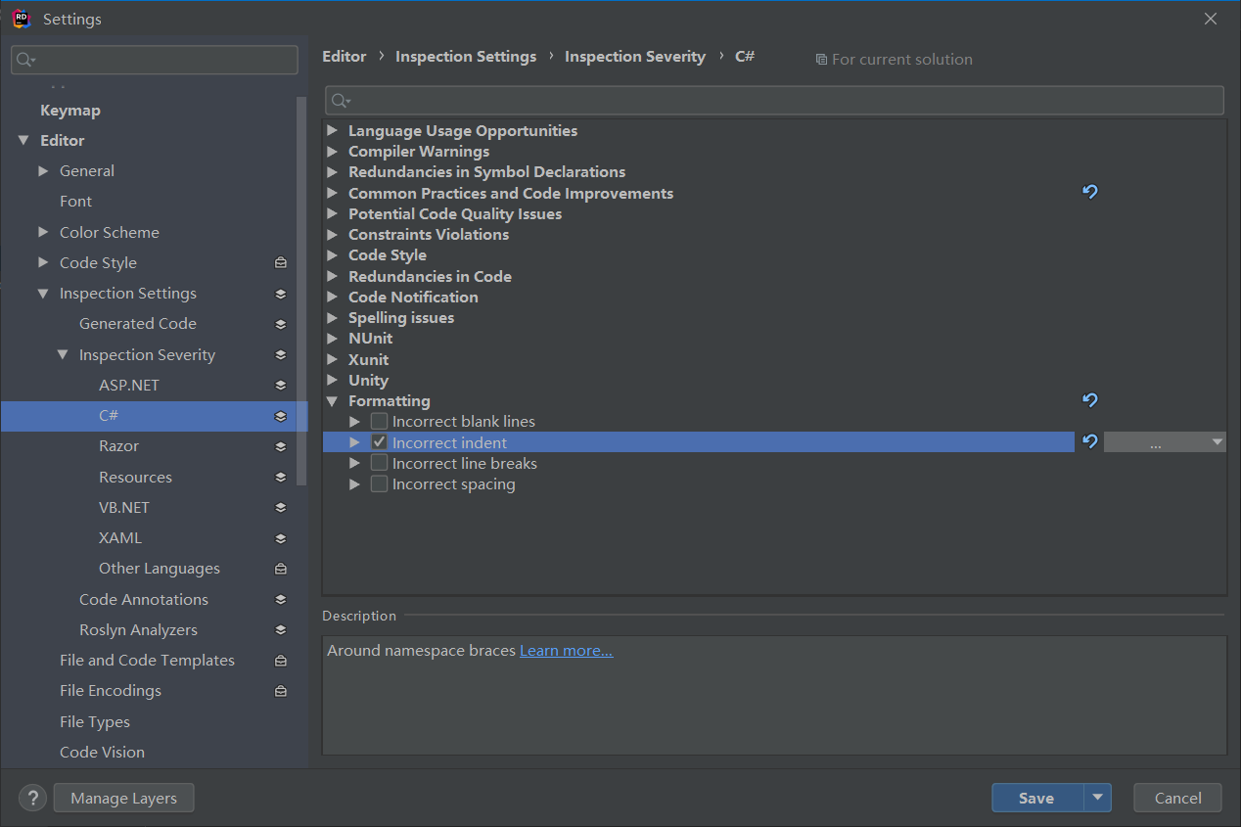Reset the Incorrect indent inspection
Image resolution: width=1241 pixels, height=827 pixels.
pos(1090,442)
